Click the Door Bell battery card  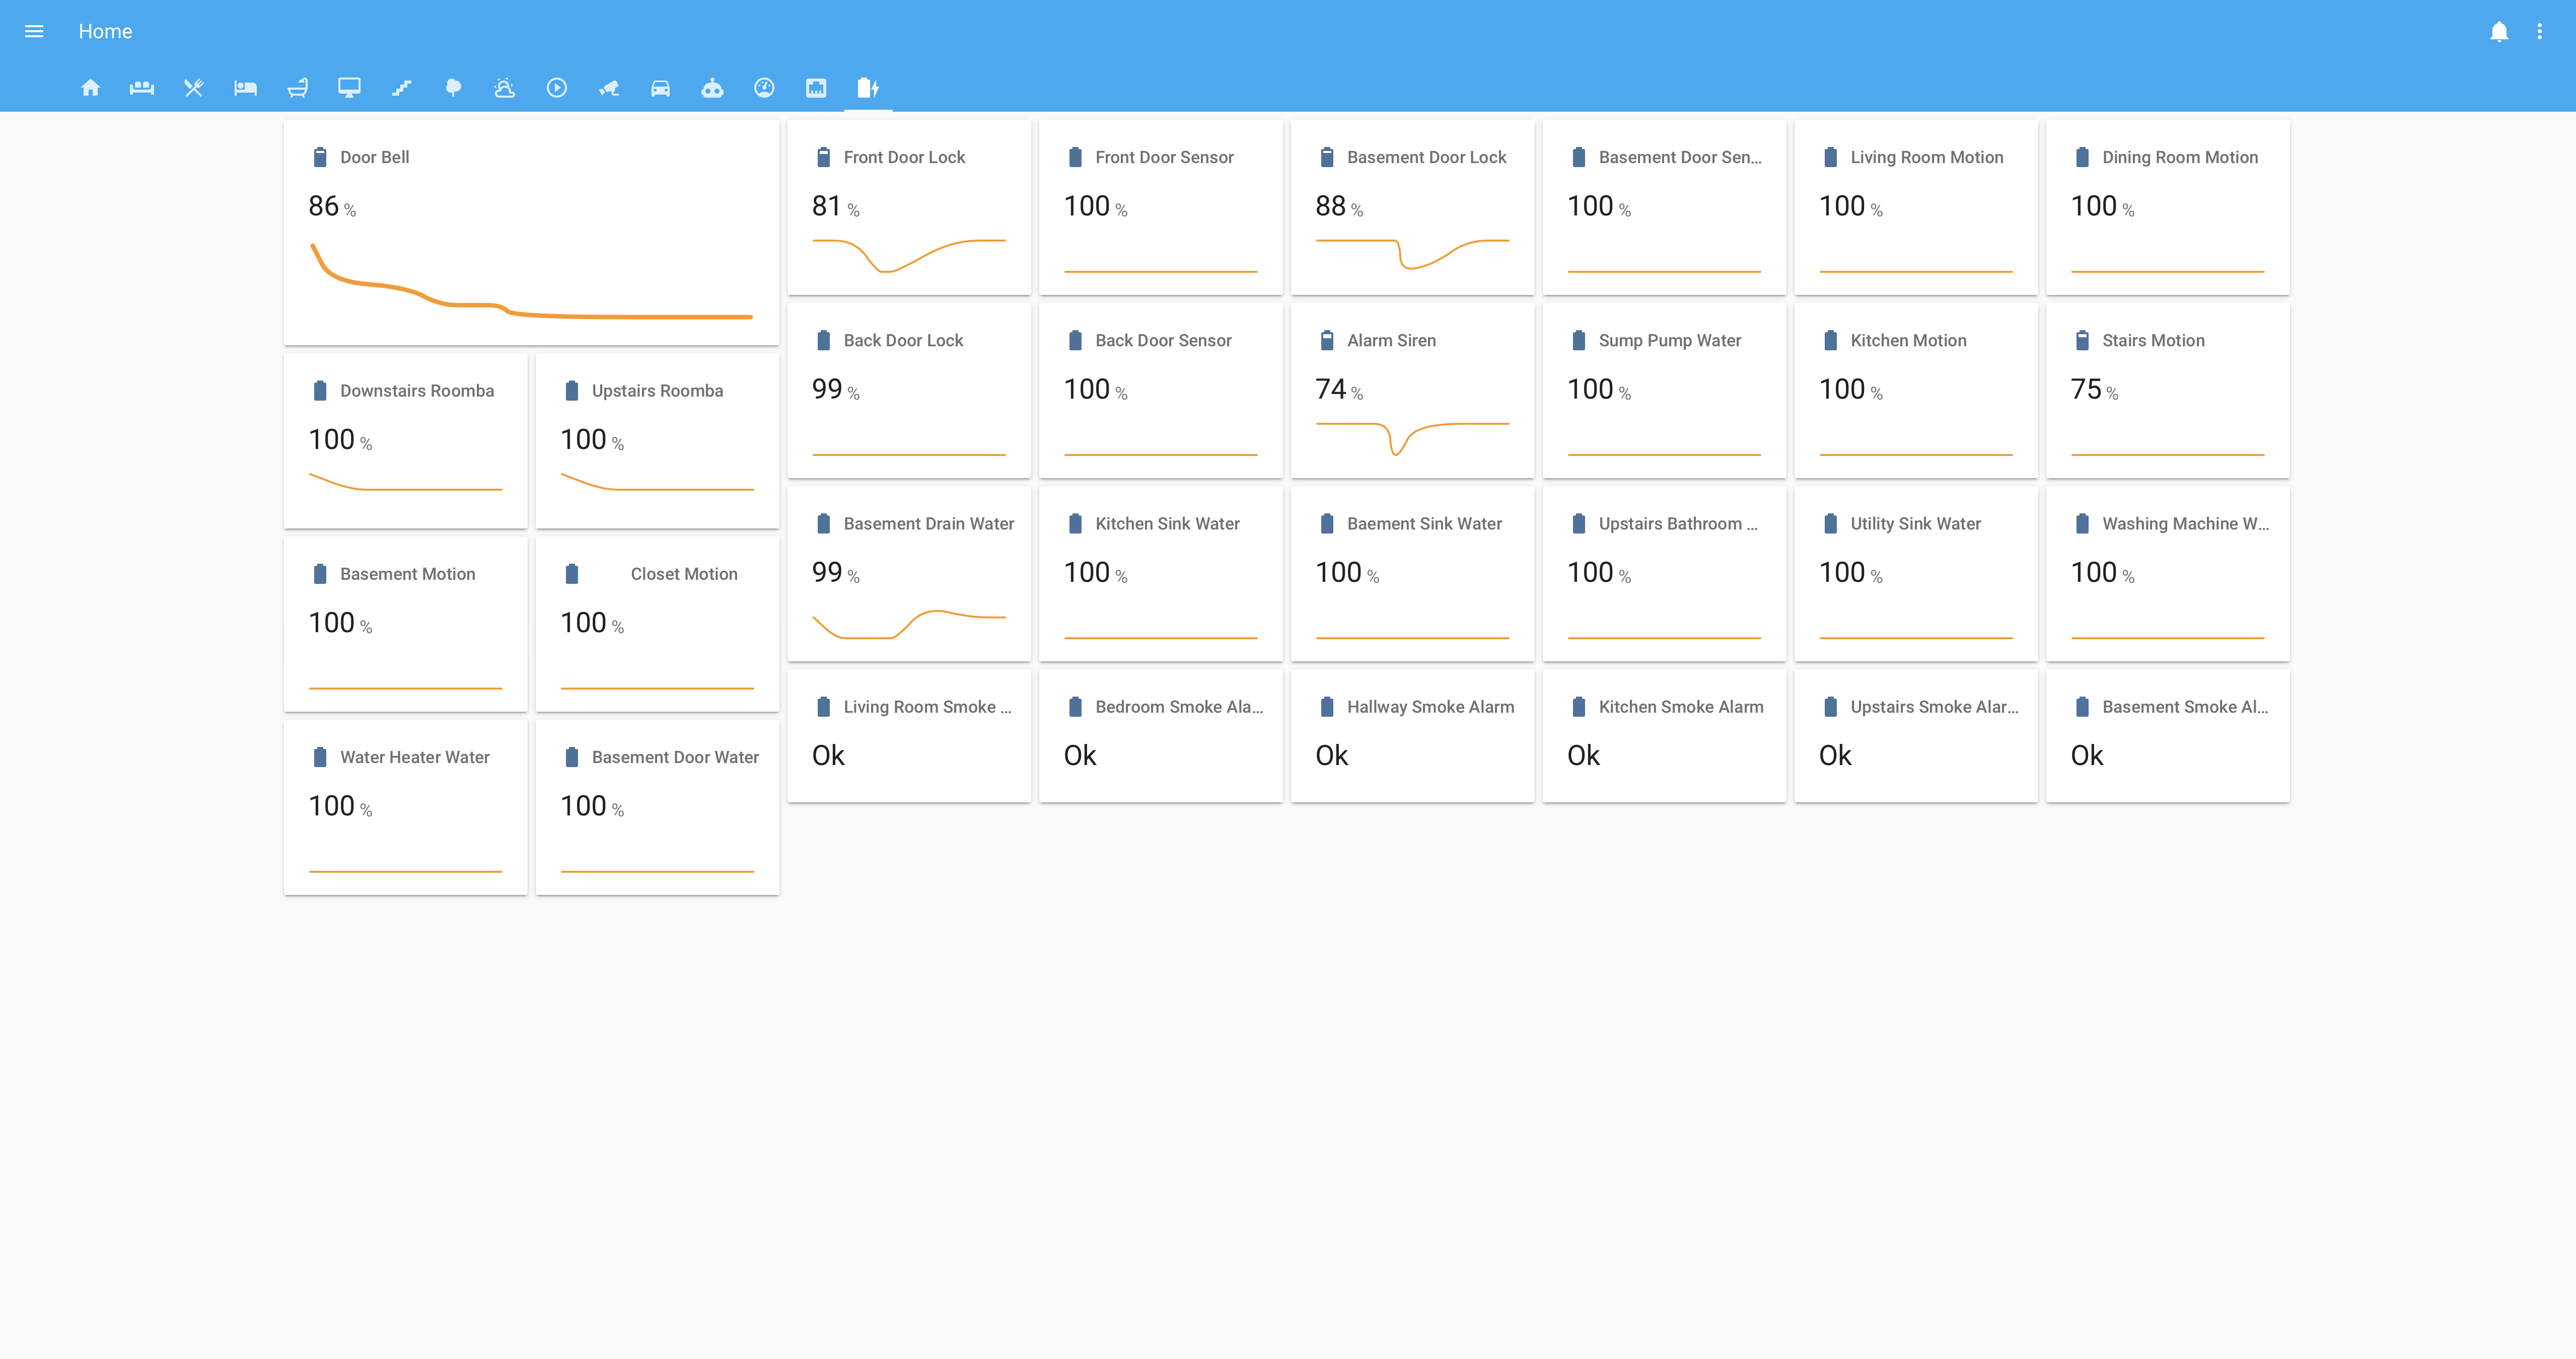click(531, 232)
